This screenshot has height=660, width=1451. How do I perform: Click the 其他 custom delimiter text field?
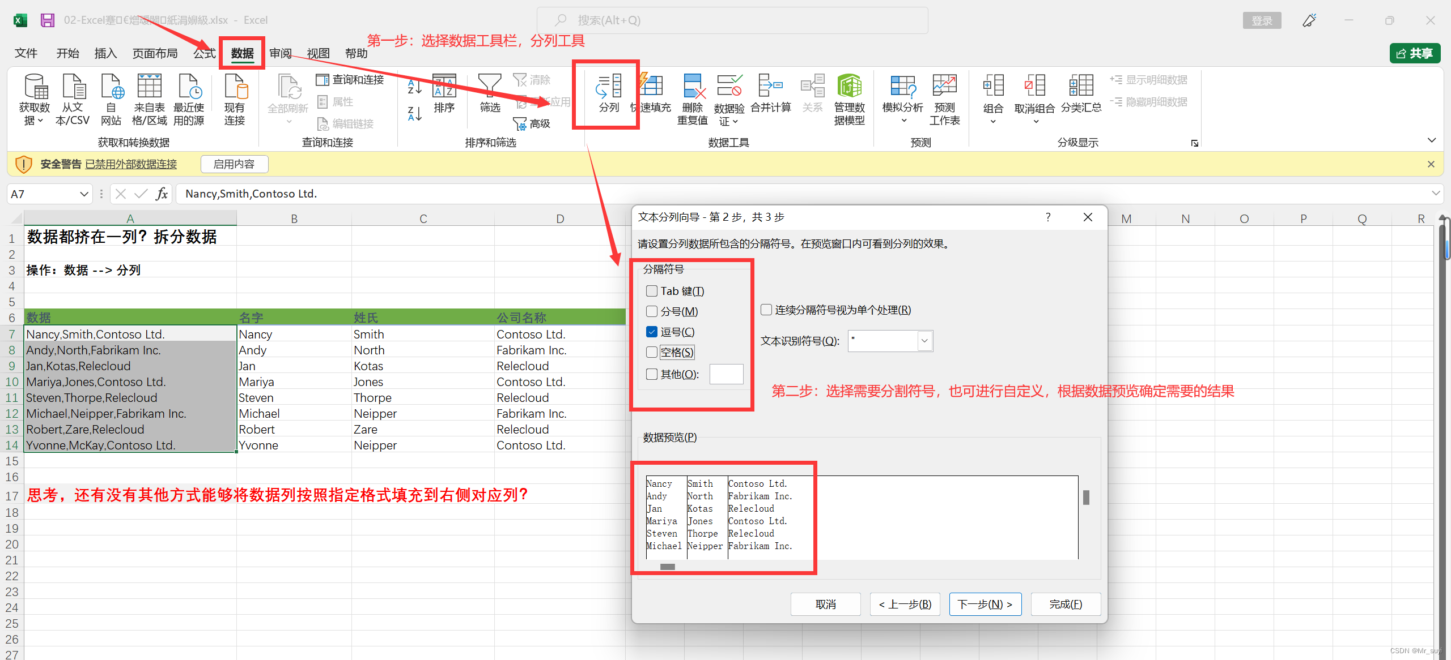726,374
